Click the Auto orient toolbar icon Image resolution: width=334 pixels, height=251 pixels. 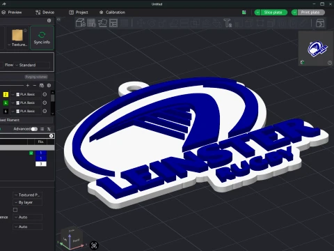tap(102, 23)
